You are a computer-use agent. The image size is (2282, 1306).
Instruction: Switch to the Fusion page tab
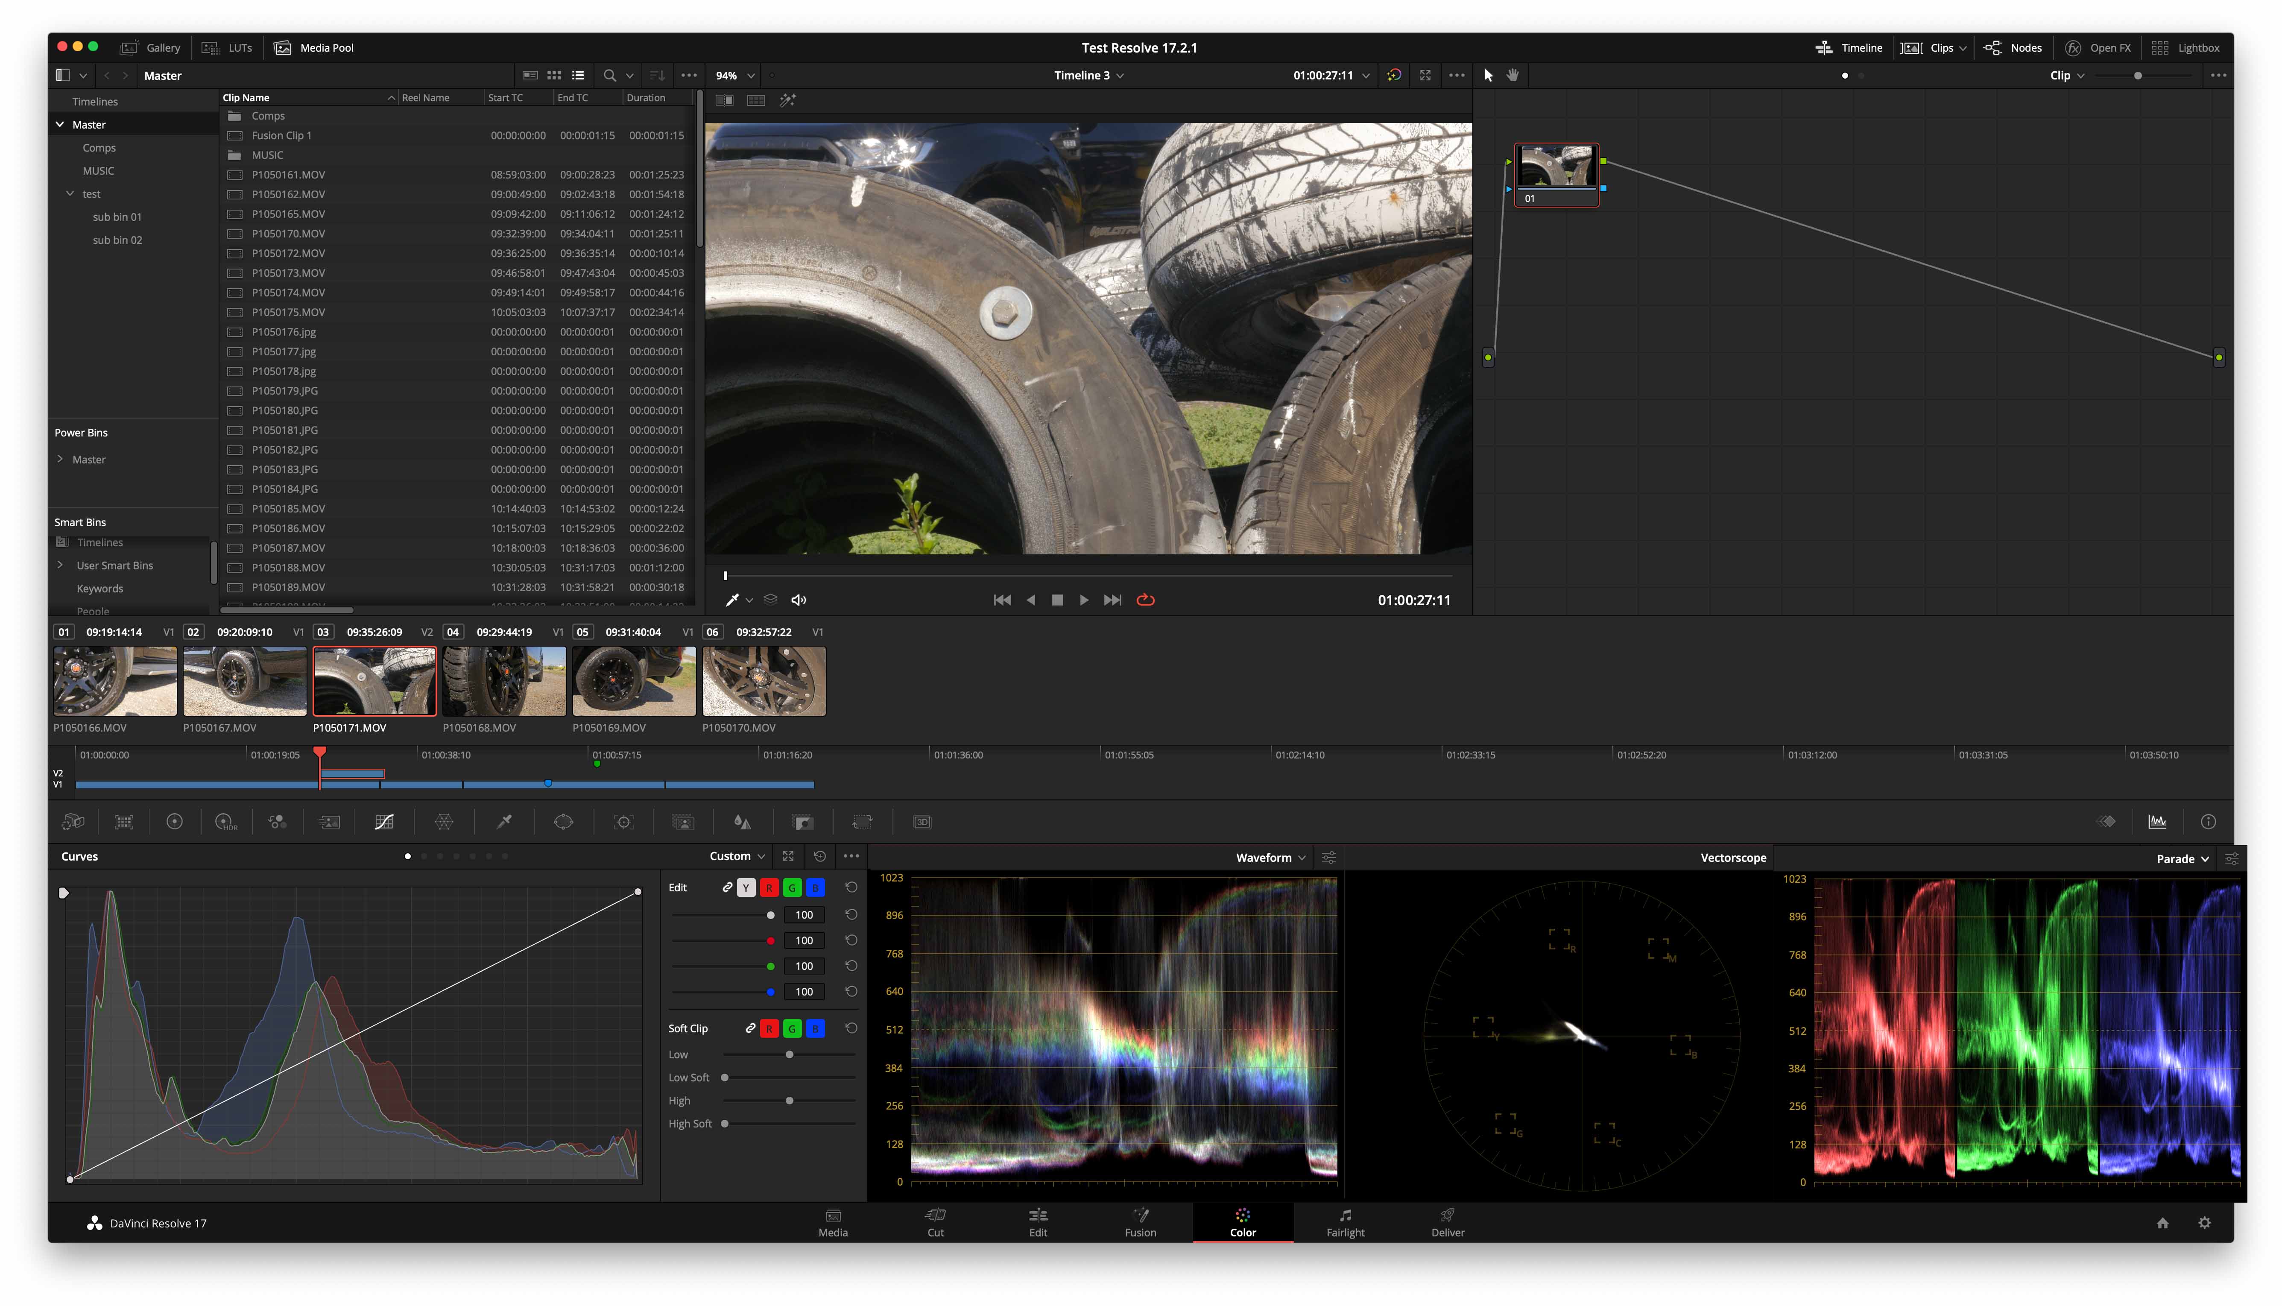[1140, 1223]
